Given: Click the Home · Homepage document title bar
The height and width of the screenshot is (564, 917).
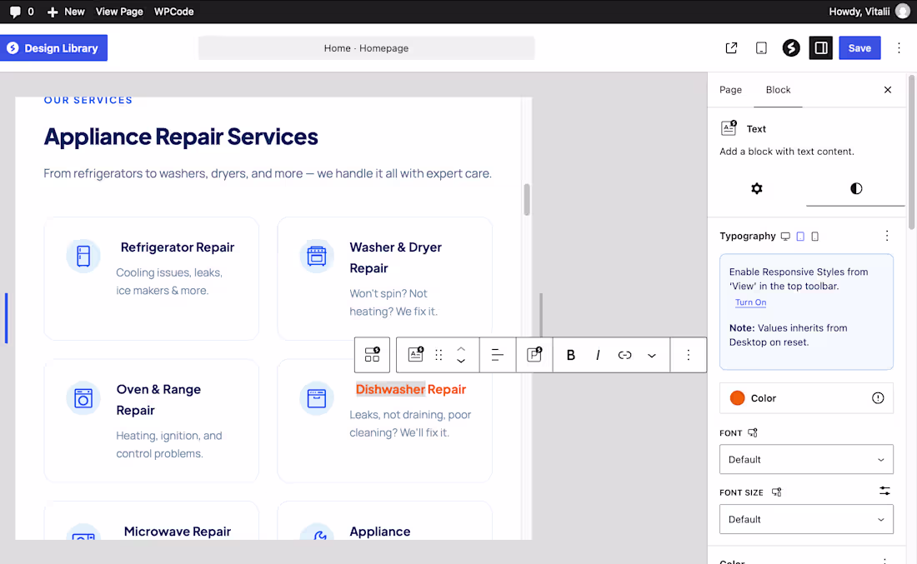Looking at the screenshot, I should point(367,48).
